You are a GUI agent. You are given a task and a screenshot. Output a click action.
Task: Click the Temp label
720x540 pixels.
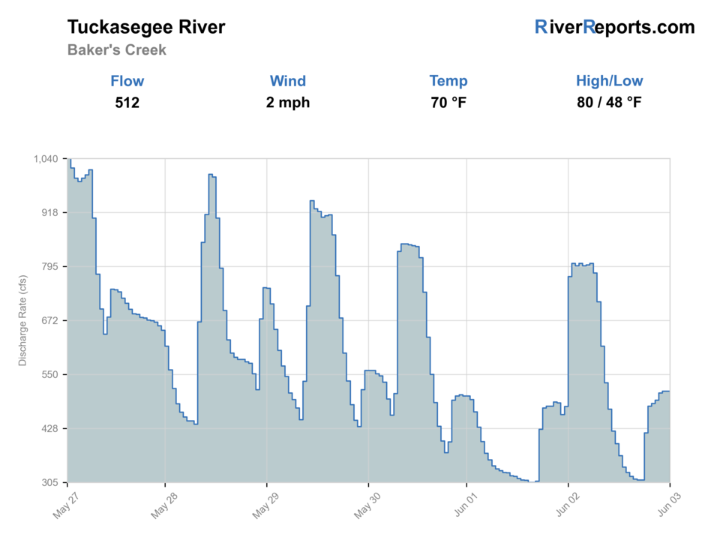coord(448,81)
